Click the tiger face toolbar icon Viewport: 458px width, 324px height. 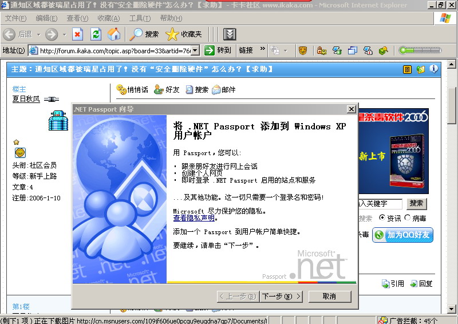[x=303, y=50]
